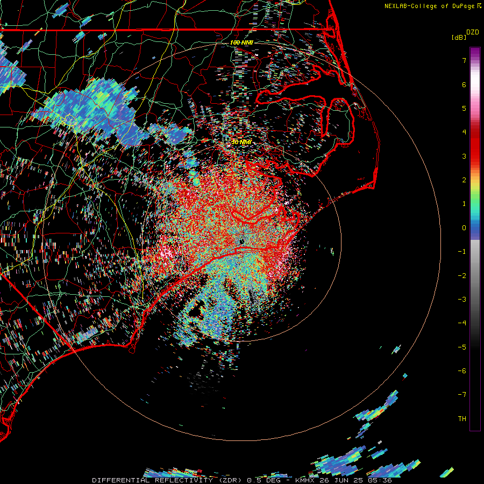The image size is (484, 484).
Task: Click the -2 value on color scale
Action: (462, 276)
